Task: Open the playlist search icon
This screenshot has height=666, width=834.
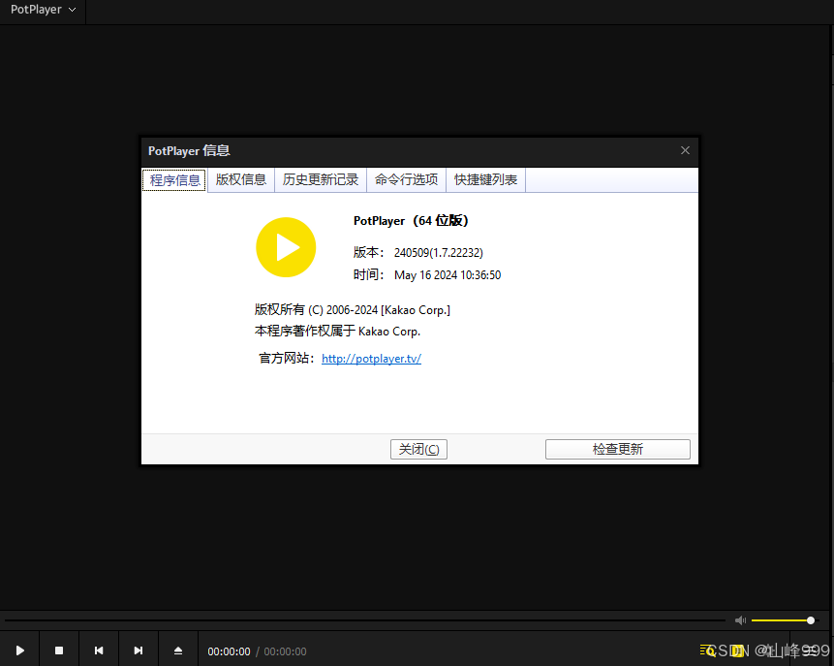Action: [707, 650]
